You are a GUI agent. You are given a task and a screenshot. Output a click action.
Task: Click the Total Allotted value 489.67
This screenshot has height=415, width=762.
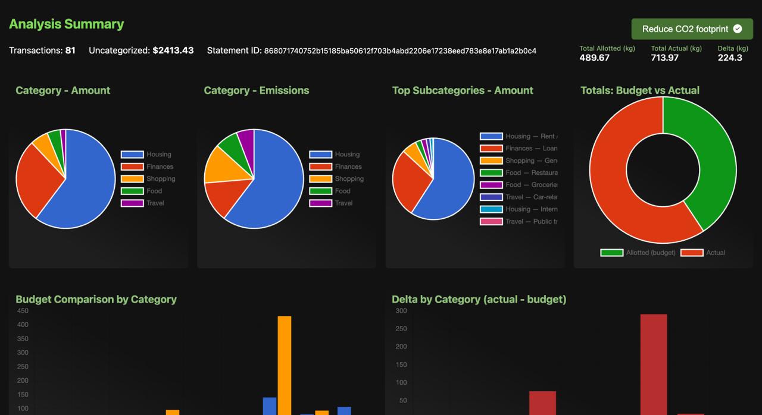tap(594, 58)
